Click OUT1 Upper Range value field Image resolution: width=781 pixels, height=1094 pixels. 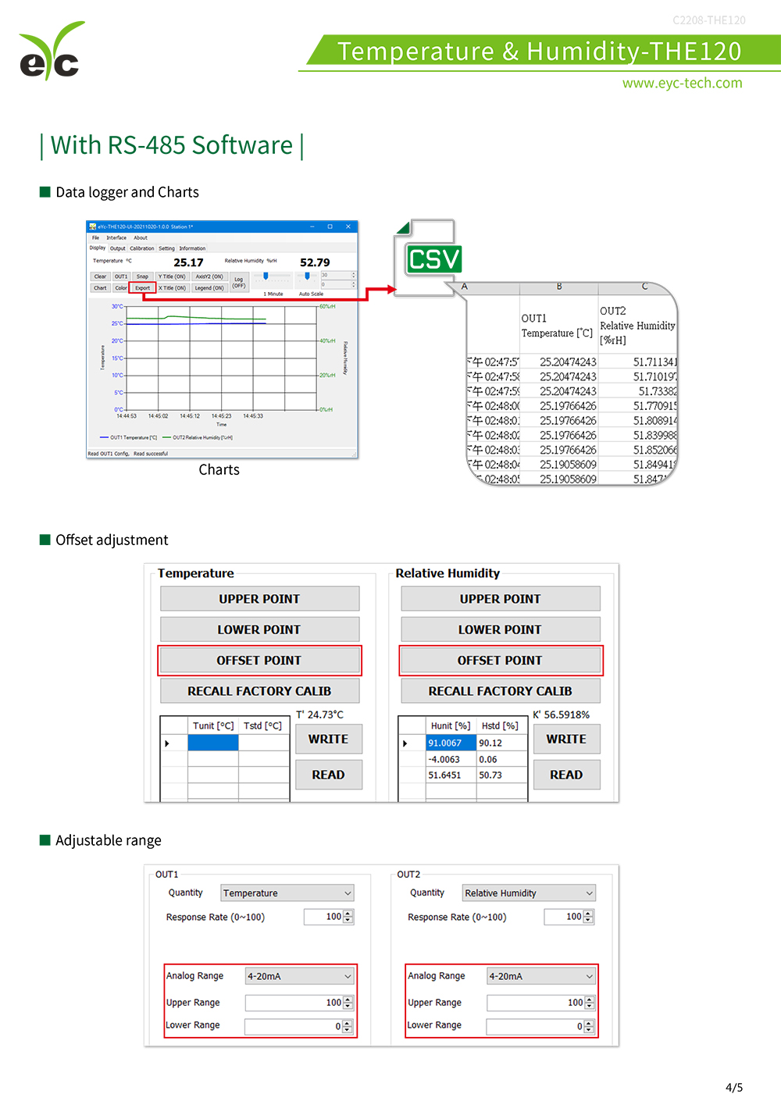coord(299,1003)
